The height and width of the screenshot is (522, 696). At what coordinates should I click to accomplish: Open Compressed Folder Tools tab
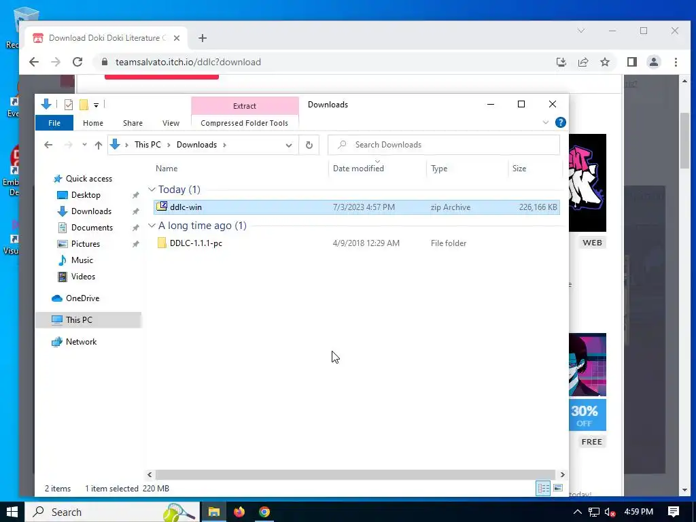[x=244, y=123]
